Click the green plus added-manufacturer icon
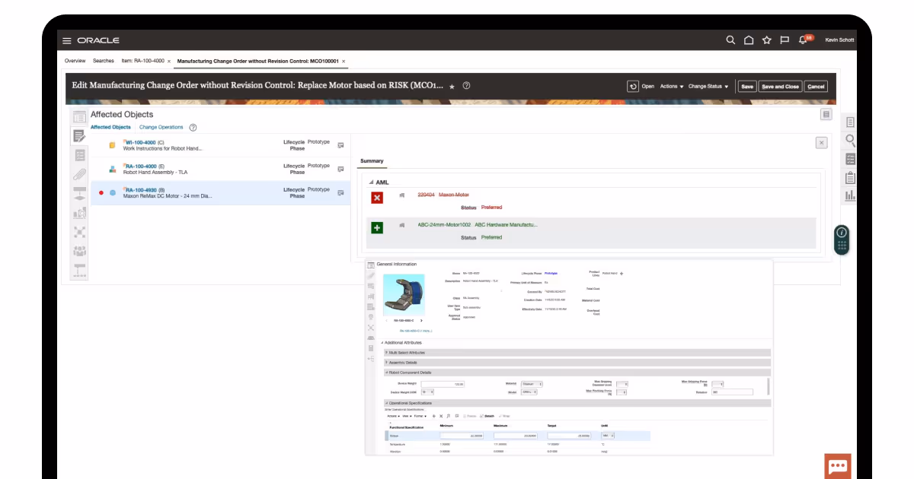 (377, 227)
